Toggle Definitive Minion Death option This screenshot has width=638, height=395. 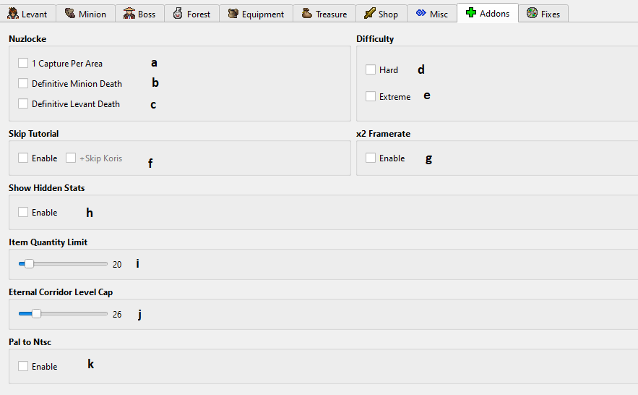[24, 84]
